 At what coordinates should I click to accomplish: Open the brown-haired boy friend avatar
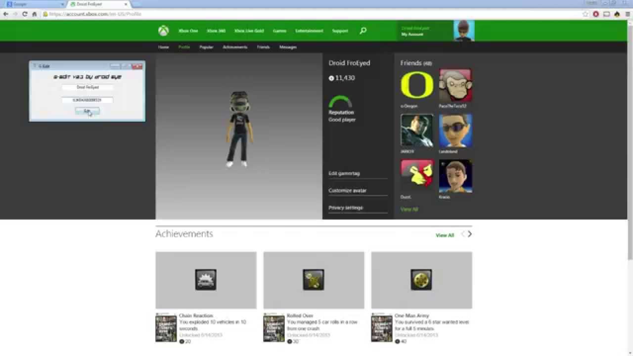click(x=455, y=176)
